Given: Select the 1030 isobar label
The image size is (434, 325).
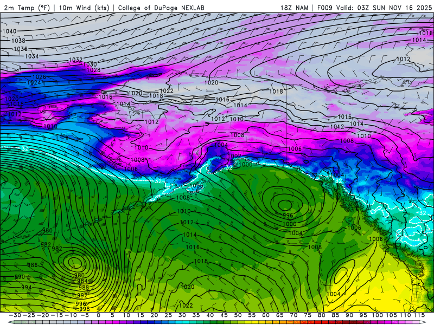Looking at the screenshot, I should (x=90, y=64).
